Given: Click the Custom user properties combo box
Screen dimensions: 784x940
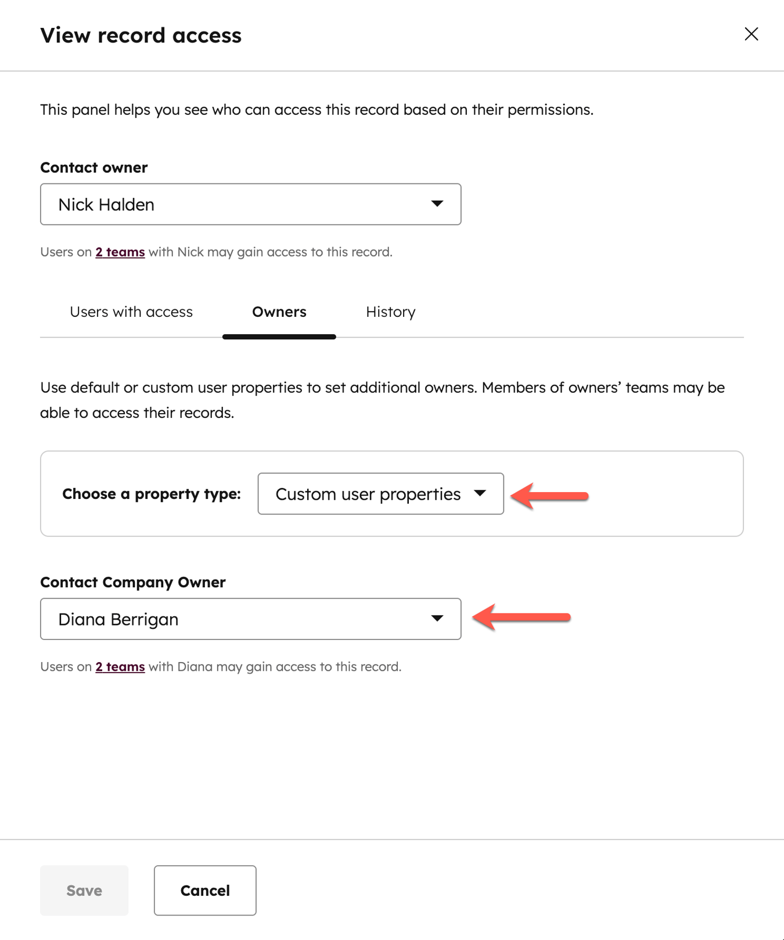Looking at the screenshot, I should [x=380, y=494].
